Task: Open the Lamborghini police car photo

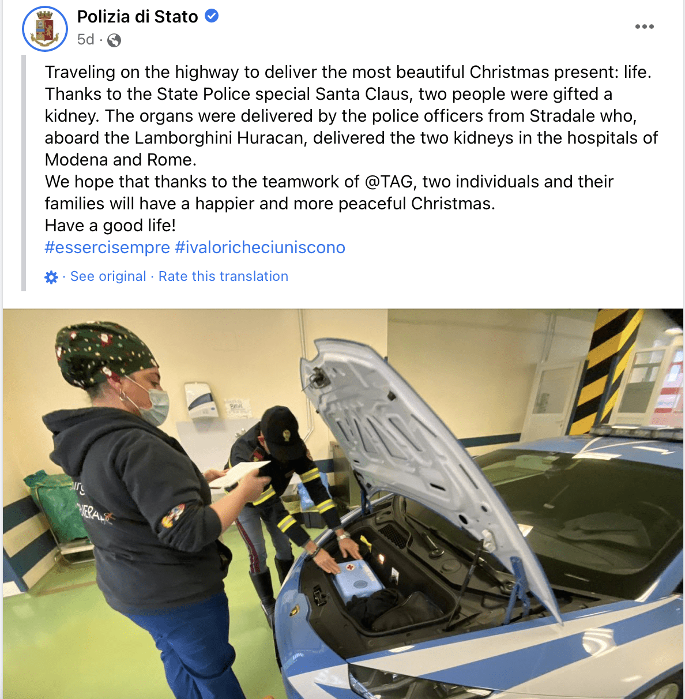Action: (x=343, y=503)
